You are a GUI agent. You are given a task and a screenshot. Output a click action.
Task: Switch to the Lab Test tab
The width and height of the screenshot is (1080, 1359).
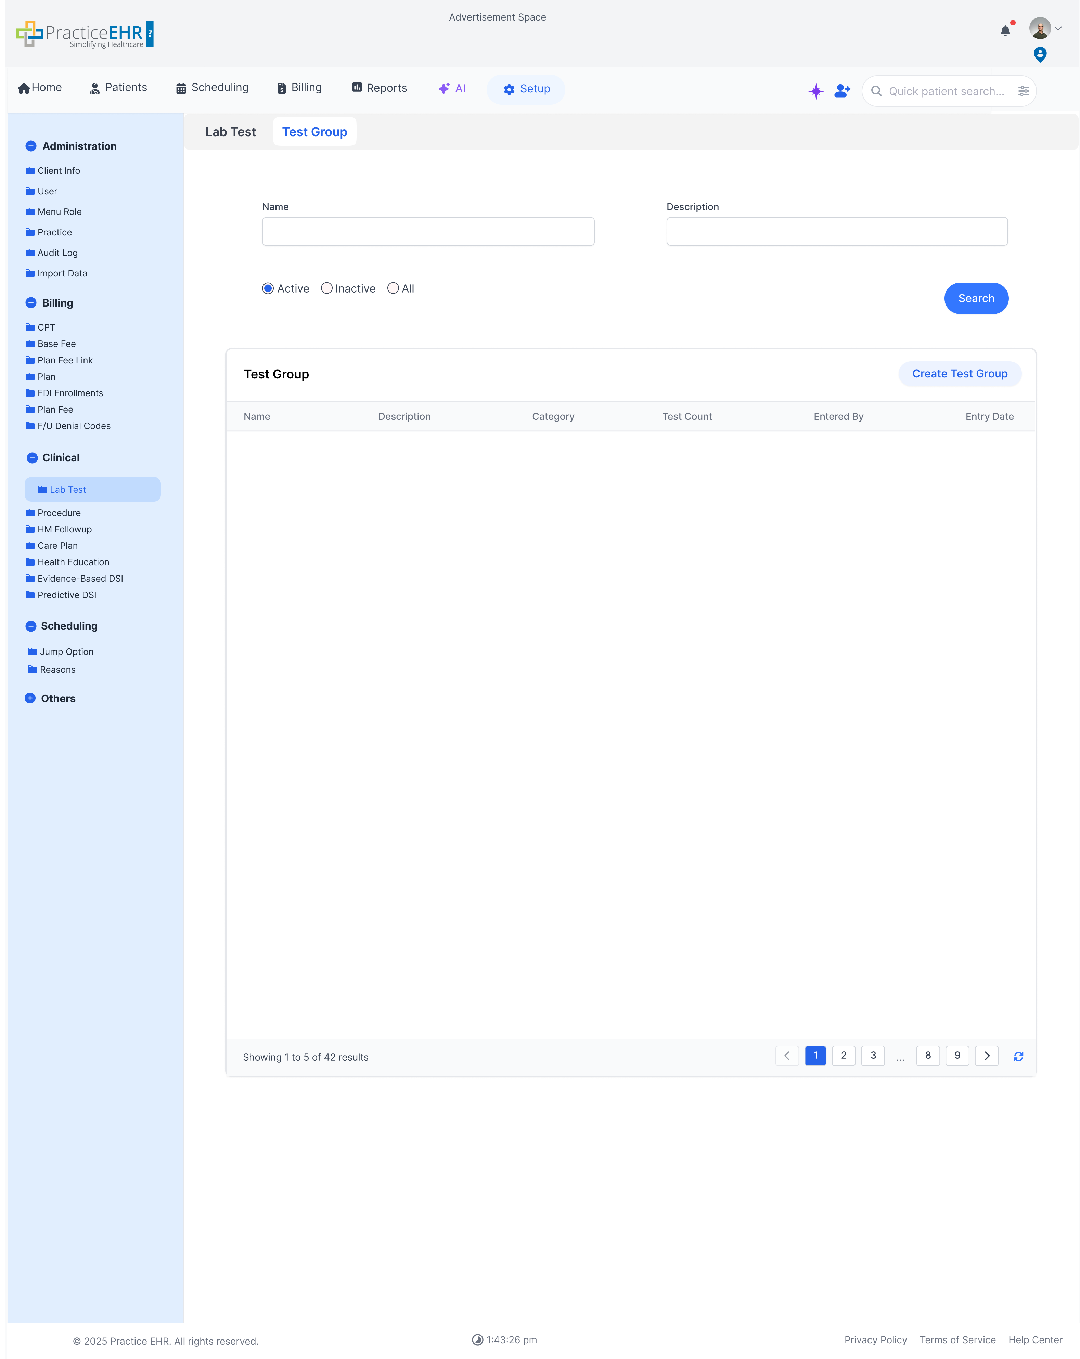230,132
